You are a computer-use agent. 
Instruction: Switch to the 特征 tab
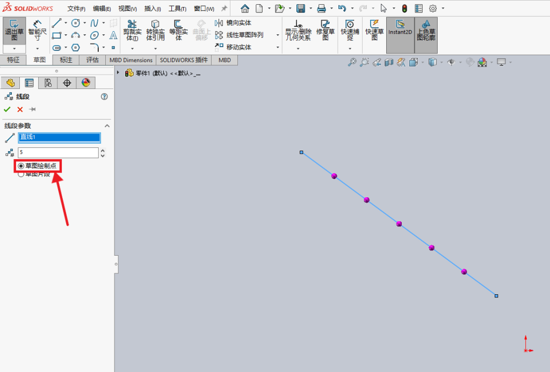pos(13,60)
